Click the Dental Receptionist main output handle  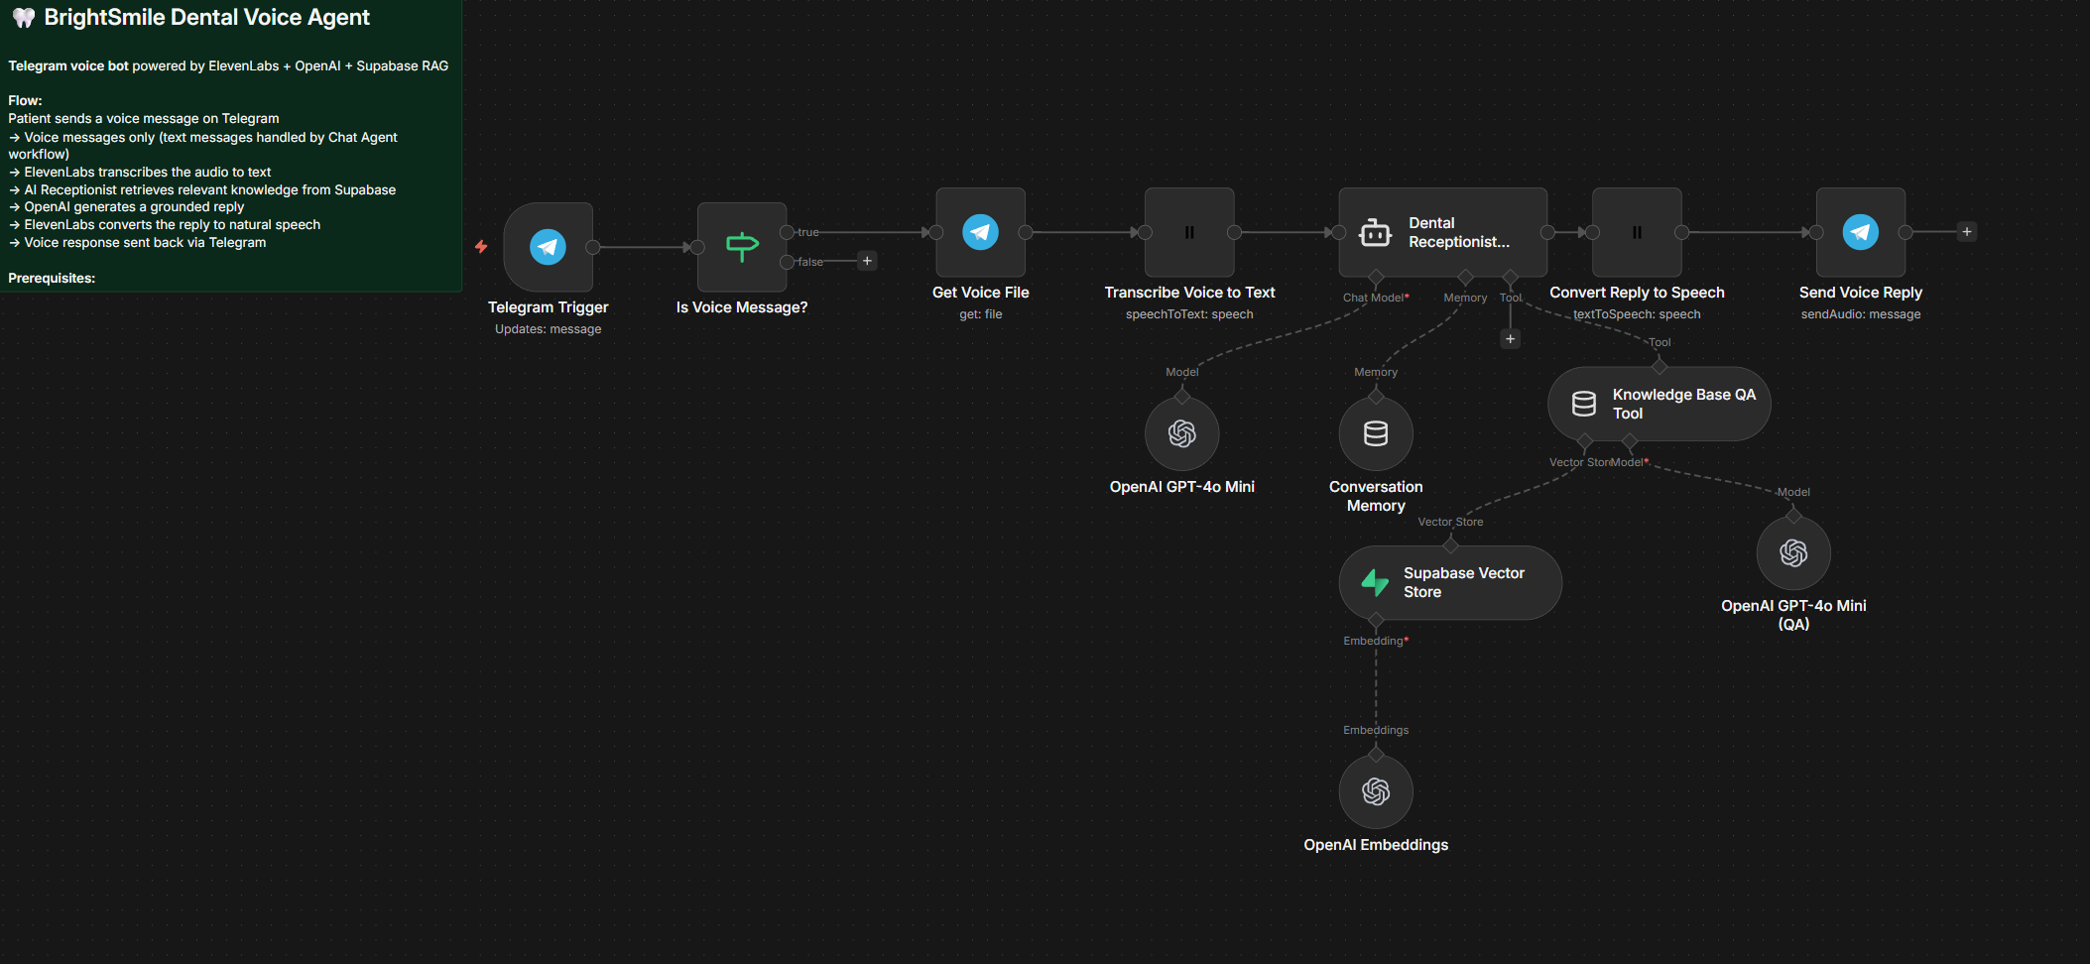[x=1547, y=232]
